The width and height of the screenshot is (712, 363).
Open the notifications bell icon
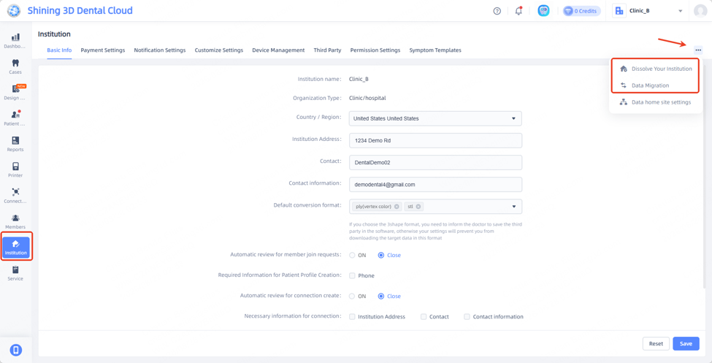click(518, 11)
